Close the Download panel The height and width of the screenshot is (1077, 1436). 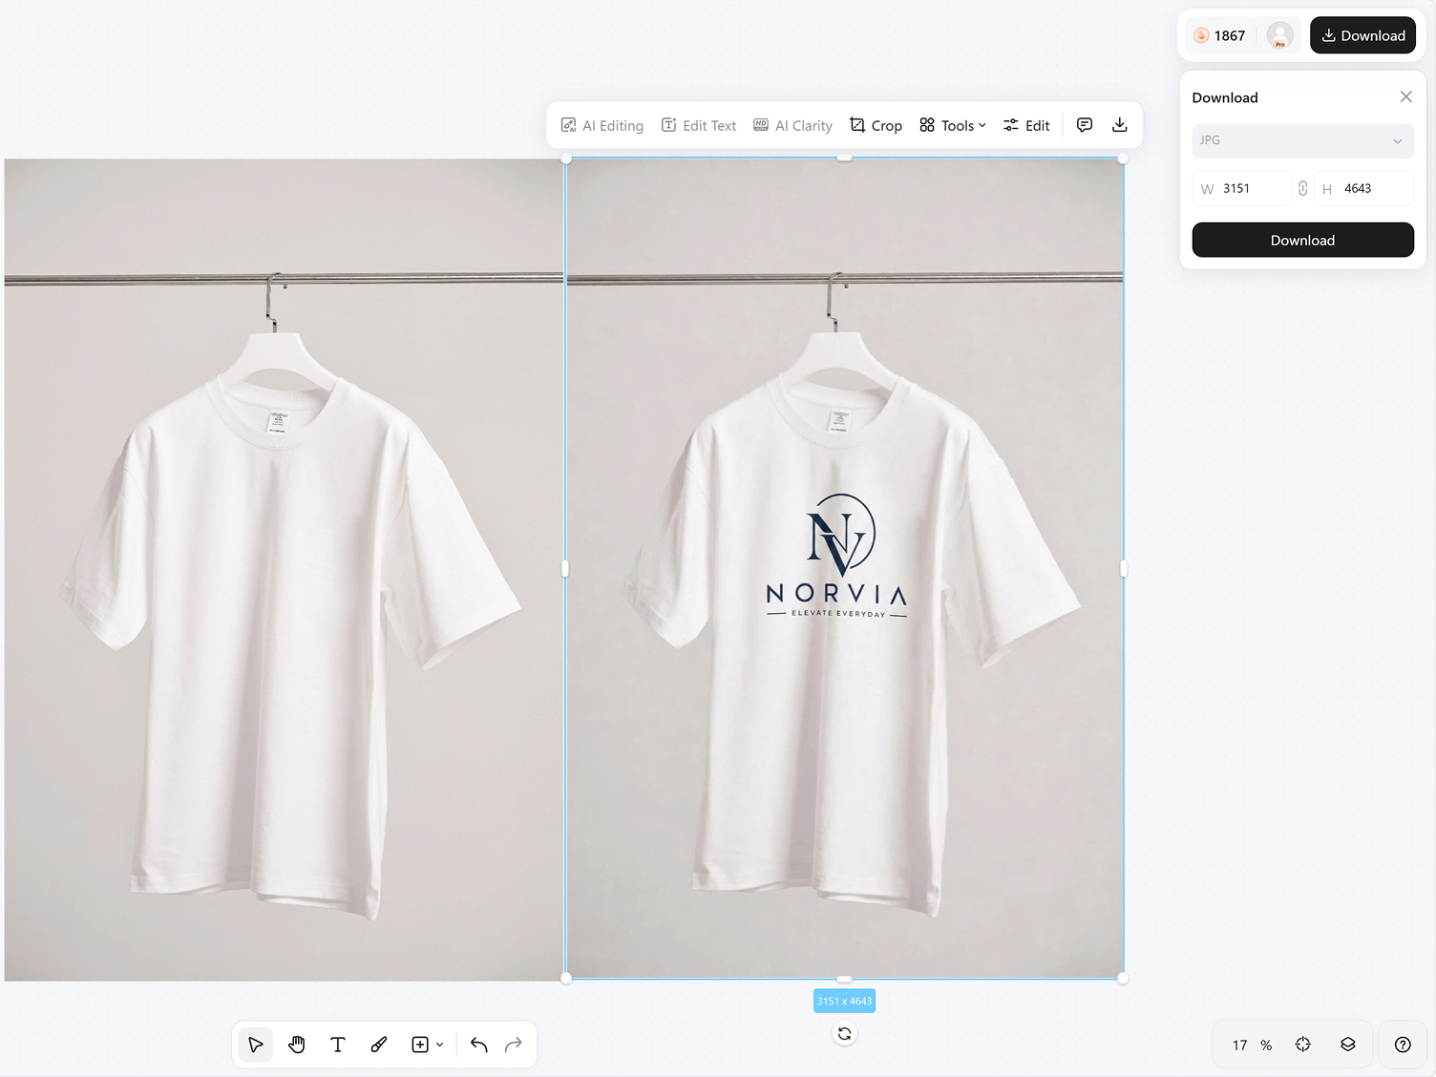pos(1405,96)
